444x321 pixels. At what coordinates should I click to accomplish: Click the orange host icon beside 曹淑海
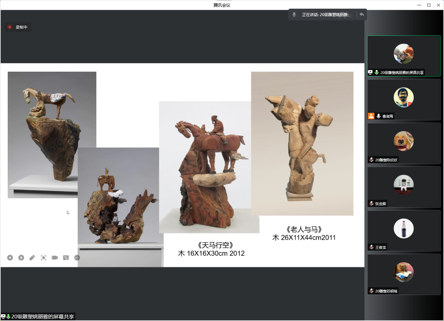(x=371, y=116)
